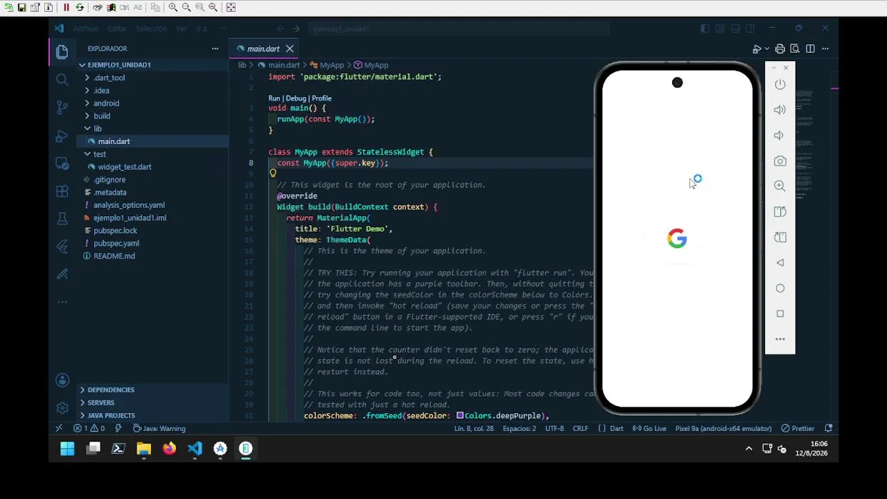Click the emulator Back triangle button
Image resolution: width=887 pixels, height=499 pixels.
(x=780, y=263)
